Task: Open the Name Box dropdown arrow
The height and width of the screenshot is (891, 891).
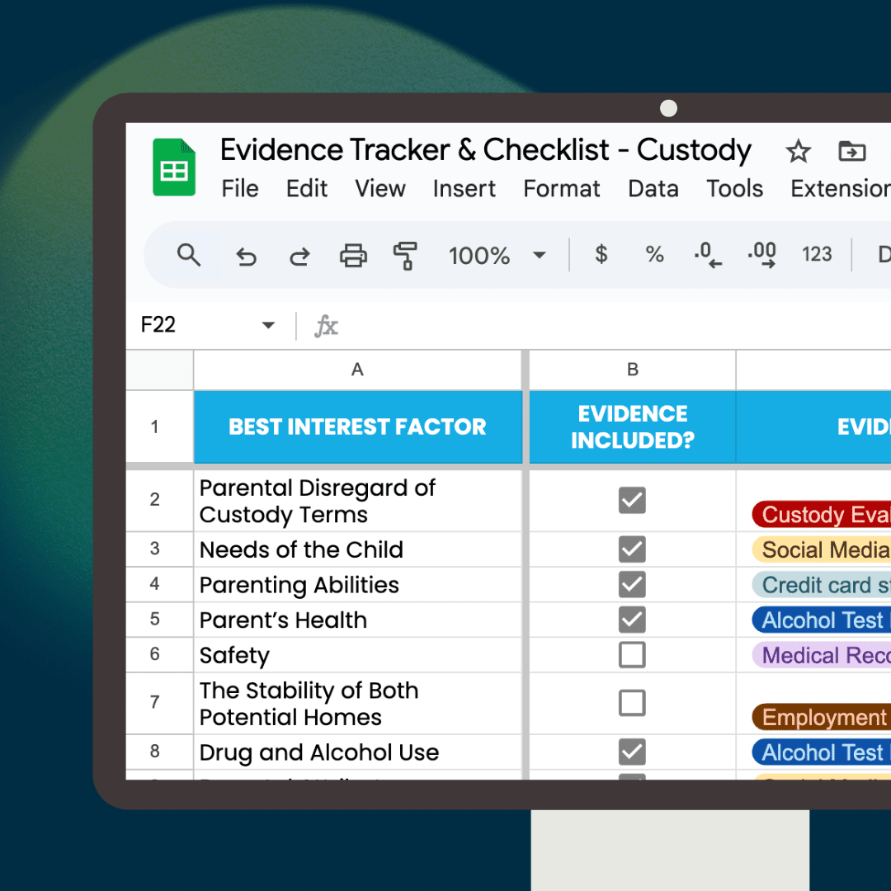Action: (x=268, y=325)
